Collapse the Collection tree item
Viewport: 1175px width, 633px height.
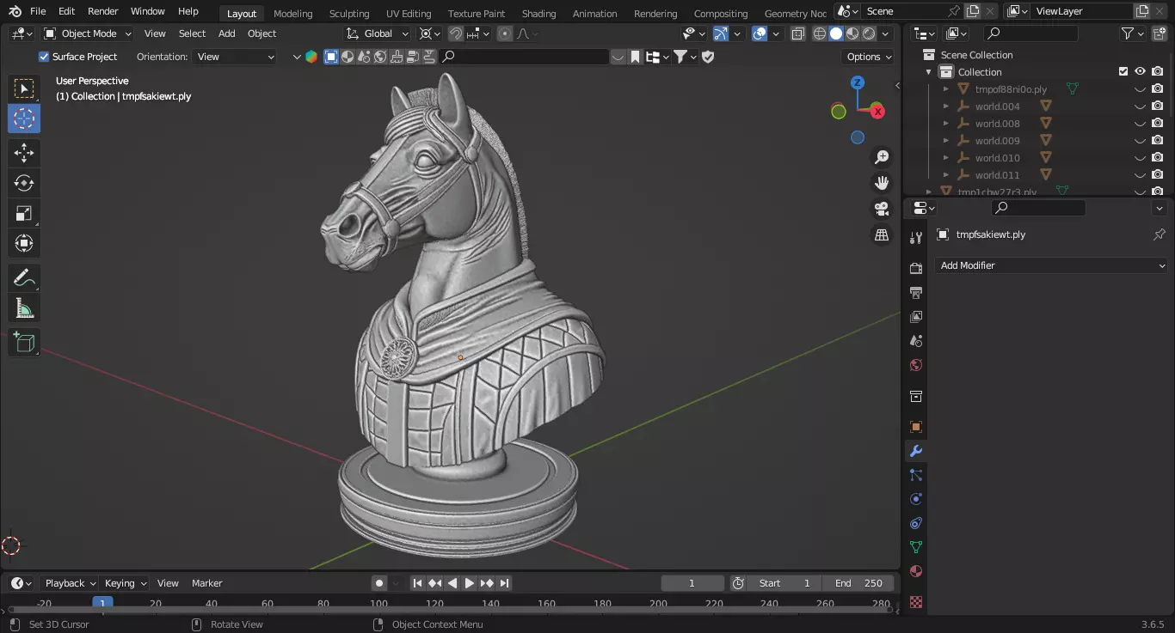click(929, 72)
